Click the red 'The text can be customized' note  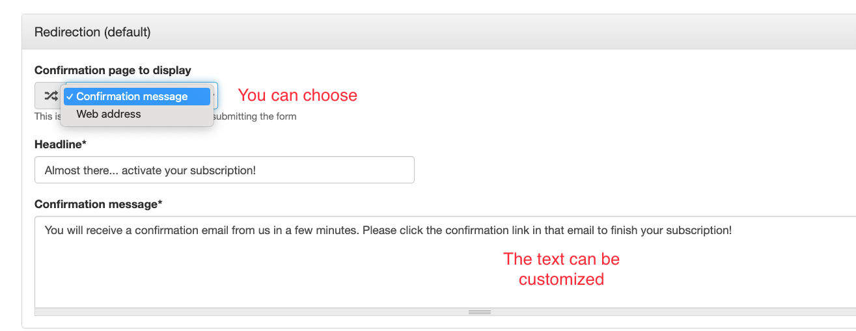click(561, 269)
